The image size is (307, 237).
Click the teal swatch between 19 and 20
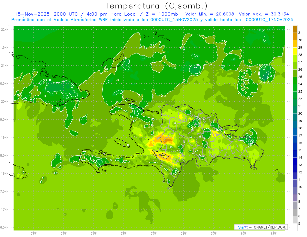click(295, 117)
